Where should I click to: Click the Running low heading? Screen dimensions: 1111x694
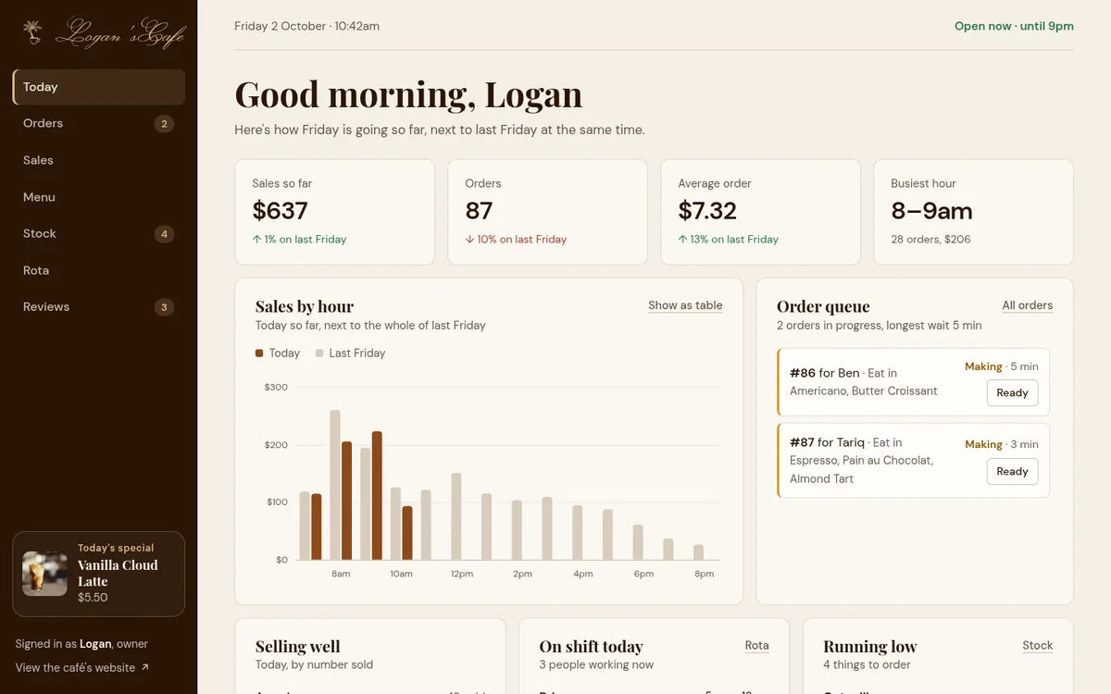click(870, 647)
